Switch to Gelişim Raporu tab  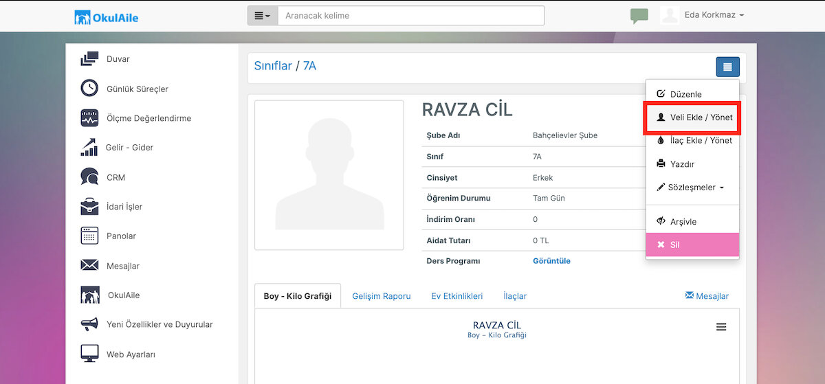382,296
